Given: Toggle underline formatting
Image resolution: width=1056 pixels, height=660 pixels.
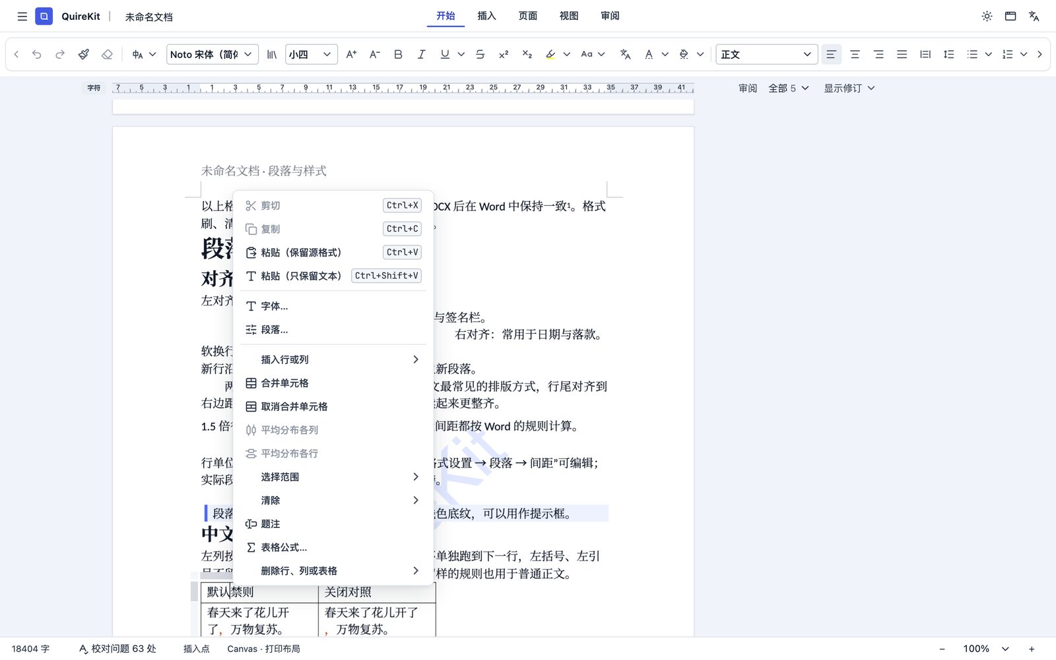Looking at the screenshot, I should [445, 54].
